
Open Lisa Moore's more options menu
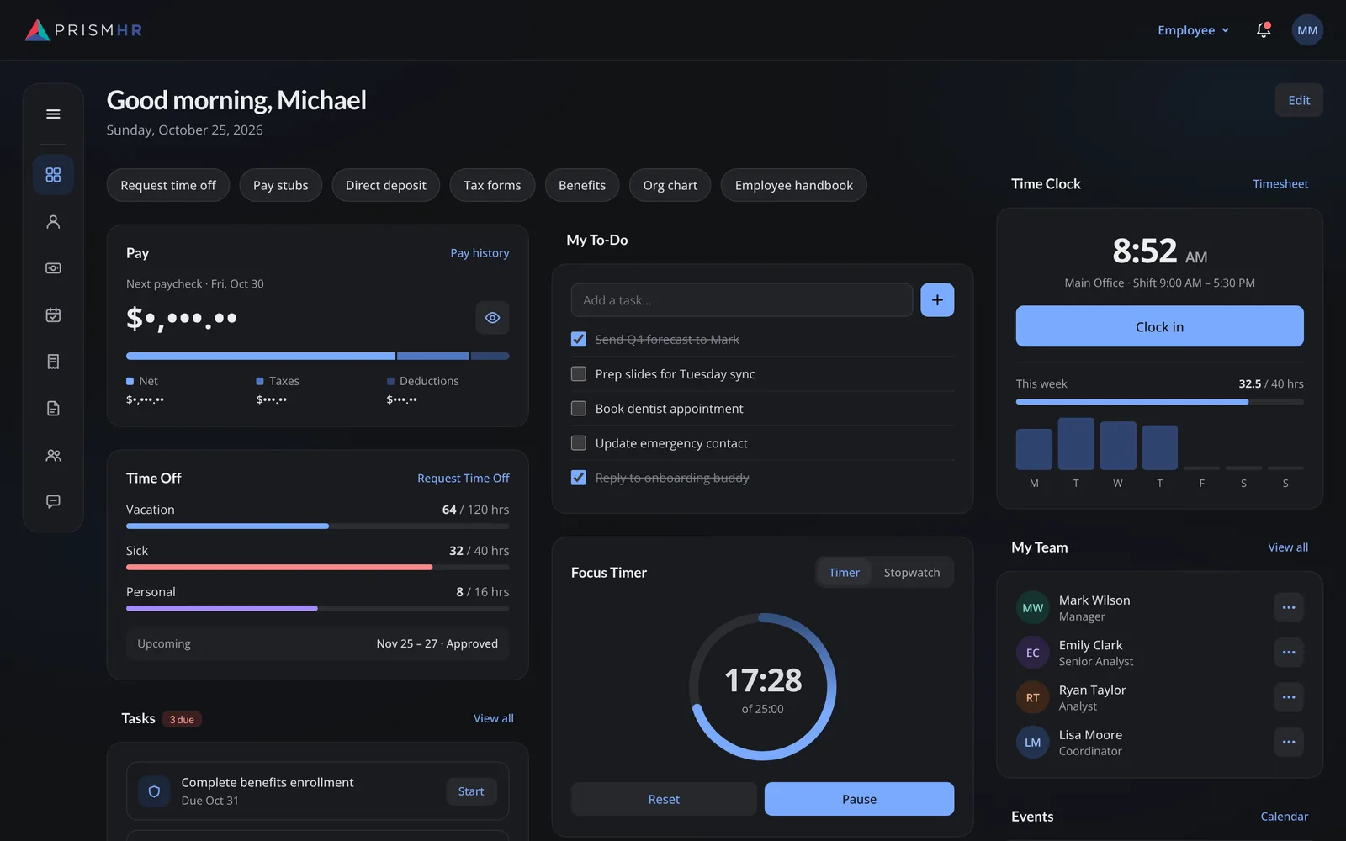pyautogui.click(x=1289, y=742)
